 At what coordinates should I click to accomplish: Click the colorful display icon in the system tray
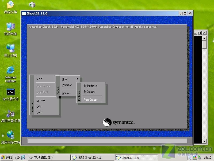pyautogui.click(x=195, y=158)
